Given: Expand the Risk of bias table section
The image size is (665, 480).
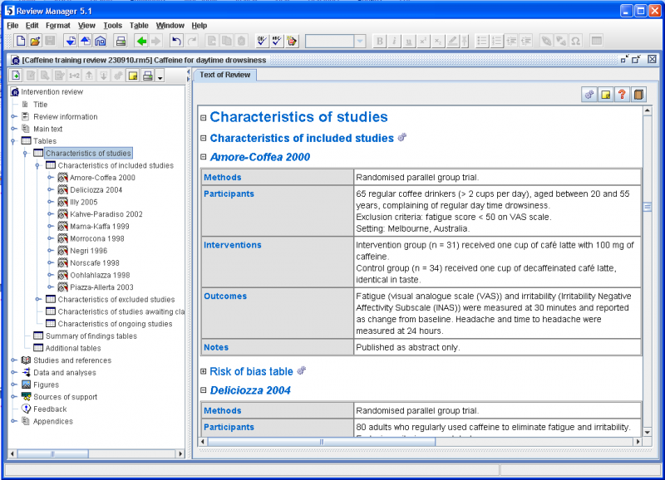Looking at the screenshot, I should [x=204, y=372].
